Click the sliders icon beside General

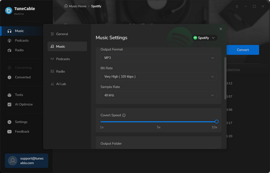[52, 34]
